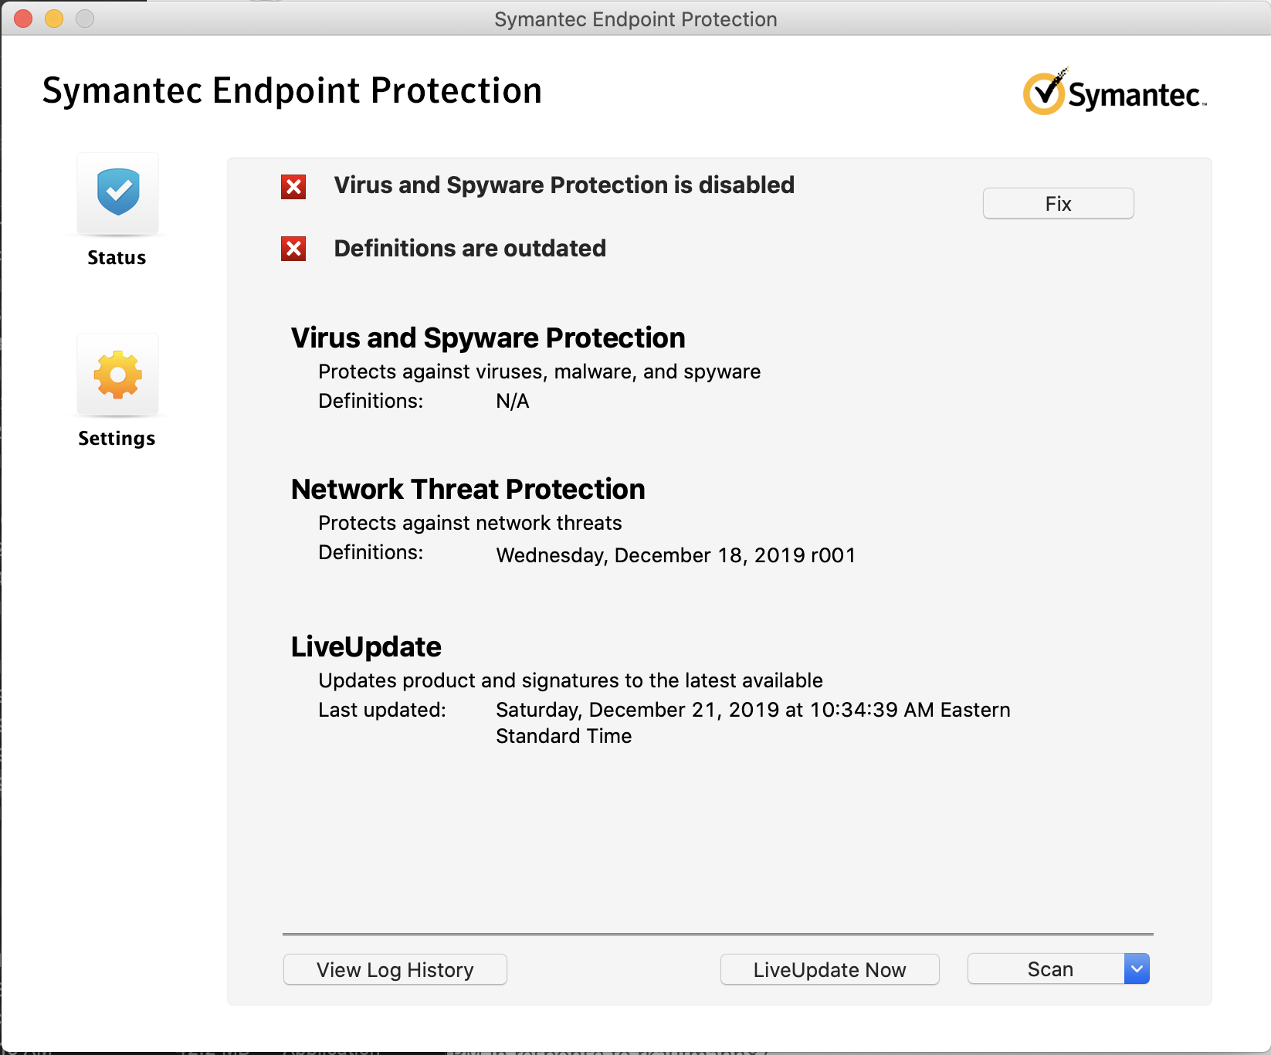Open the Status shield icon
Screen dimensions: 1271x1055
pos(117,193)
